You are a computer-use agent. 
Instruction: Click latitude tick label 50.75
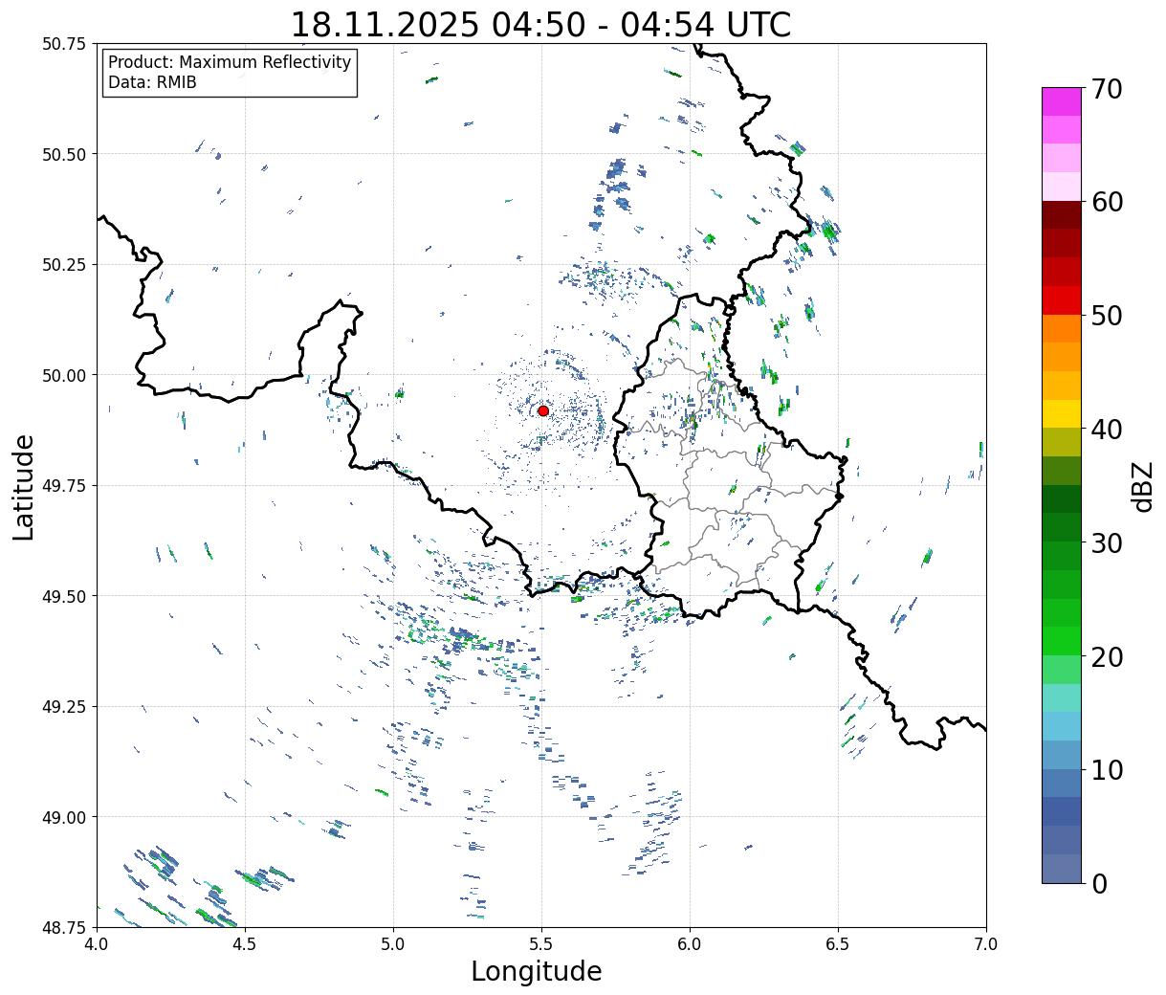coord(64,44)
